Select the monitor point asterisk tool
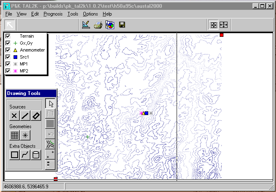This screenshot has height=192, width=276. 25,135
